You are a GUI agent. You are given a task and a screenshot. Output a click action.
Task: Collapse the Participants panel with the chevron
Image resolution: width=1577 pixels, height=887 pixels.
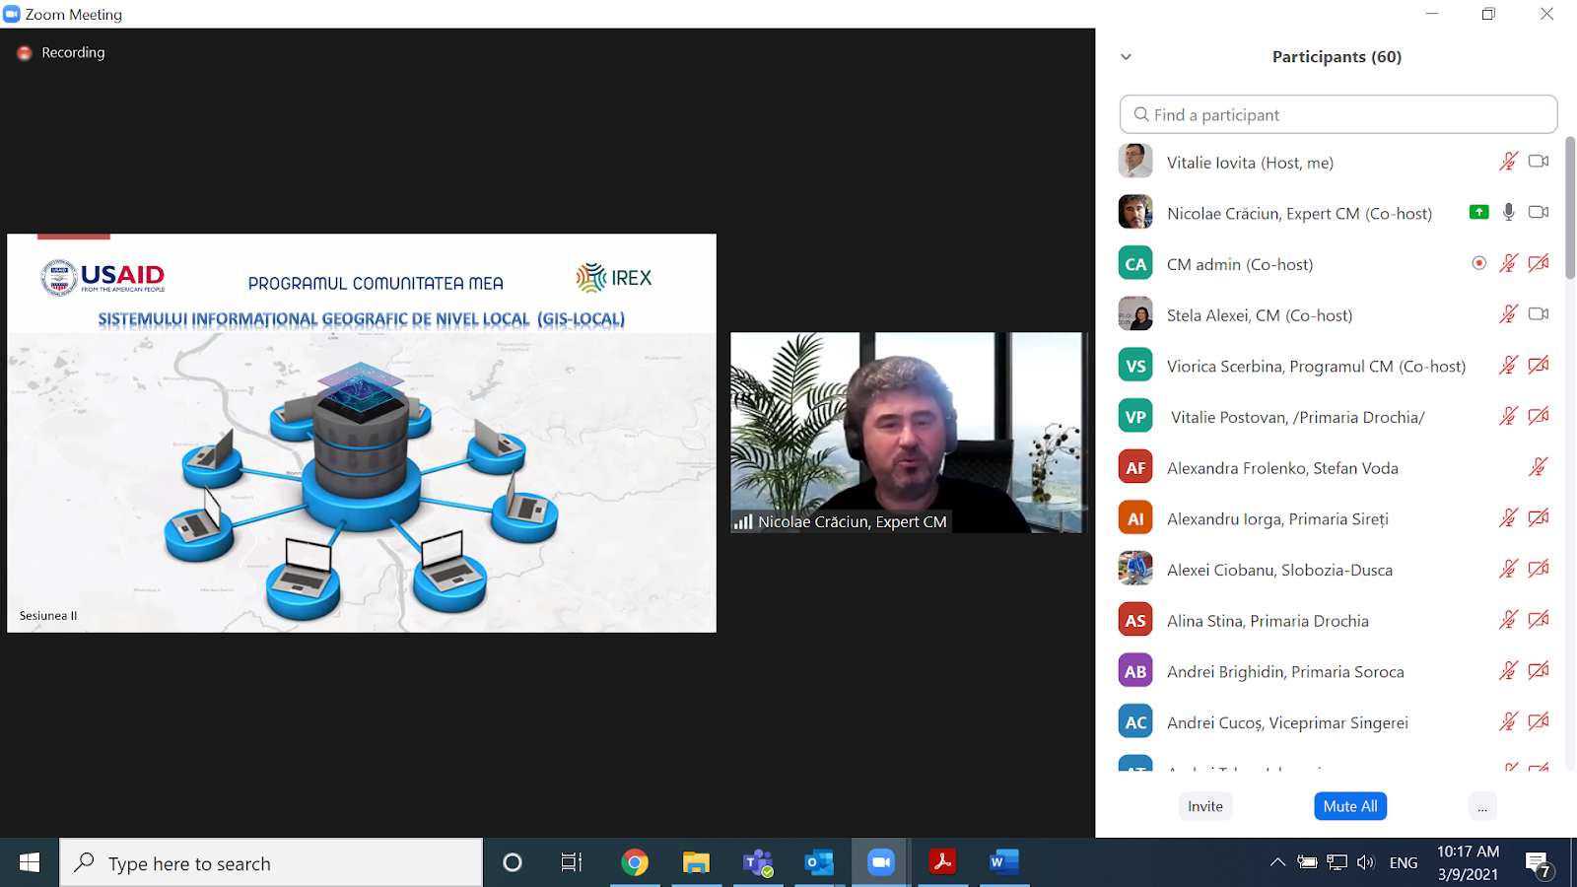tap(1126, 57)
